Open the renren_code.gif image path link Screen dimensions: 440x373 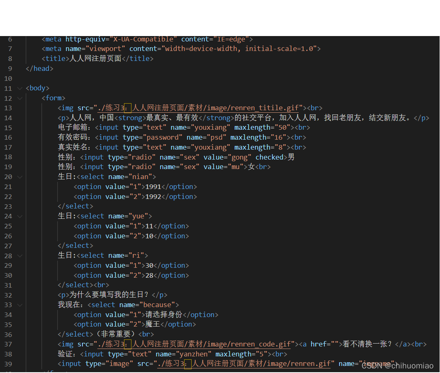tap(194, 344)
